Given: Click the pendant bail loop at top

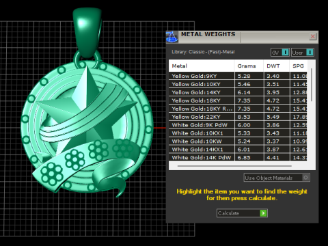Looking at the screenshot, I should [87, 32].
